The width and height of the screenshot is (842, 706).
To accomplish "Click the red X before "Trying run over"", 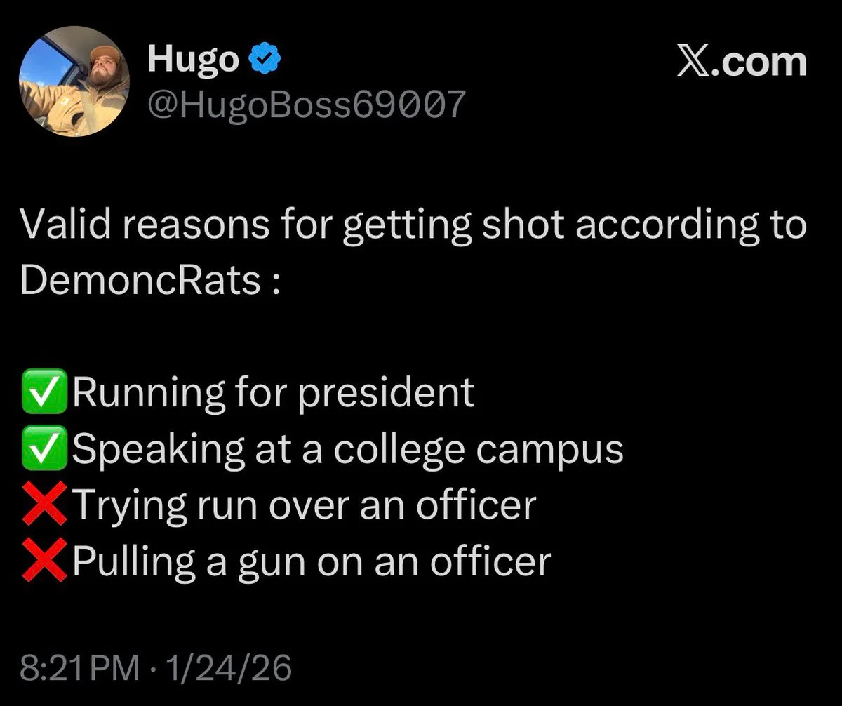I will coord(45,505).
